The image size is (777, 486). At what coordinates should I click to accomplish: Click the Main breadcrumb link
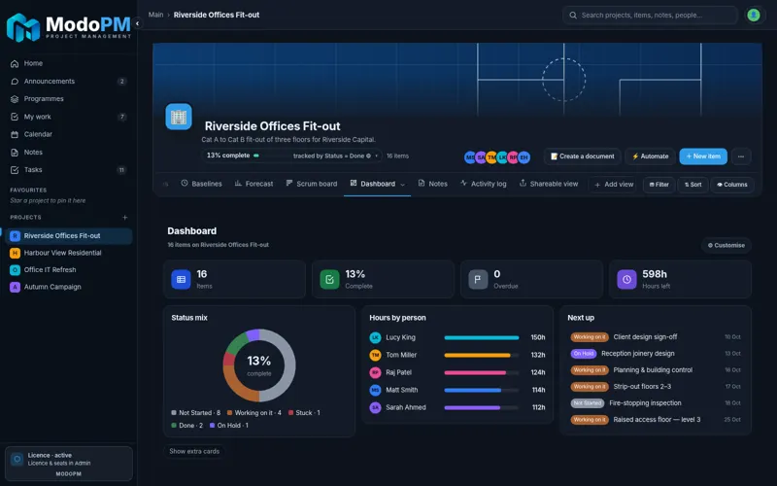(155, 15)
